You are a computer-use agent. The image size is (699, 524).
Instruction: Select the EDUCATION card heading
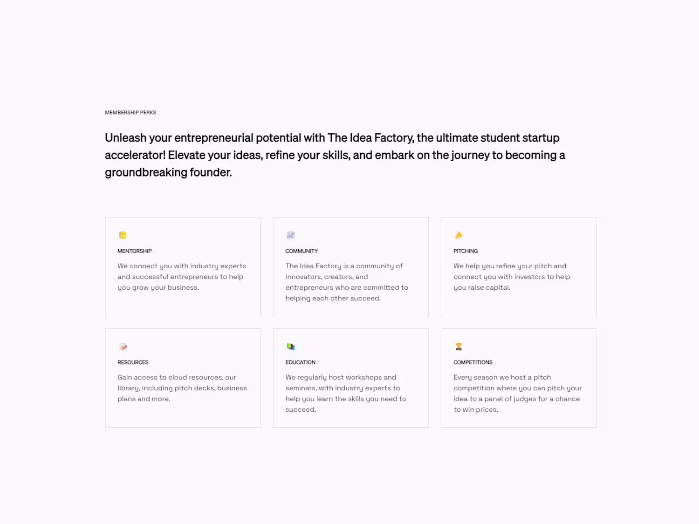coord(301,362)
